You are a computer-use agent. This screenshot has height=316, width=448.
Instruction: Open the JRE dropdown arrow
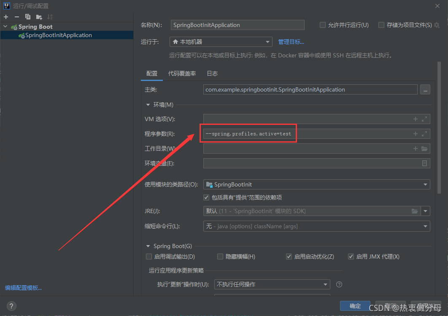[x=425, y=211]
